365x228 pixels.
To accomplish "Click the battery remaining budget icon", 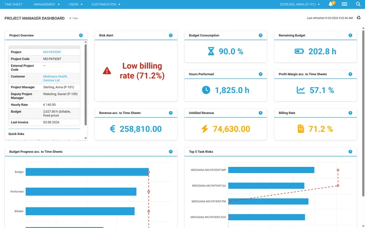I will pos(299,51).
